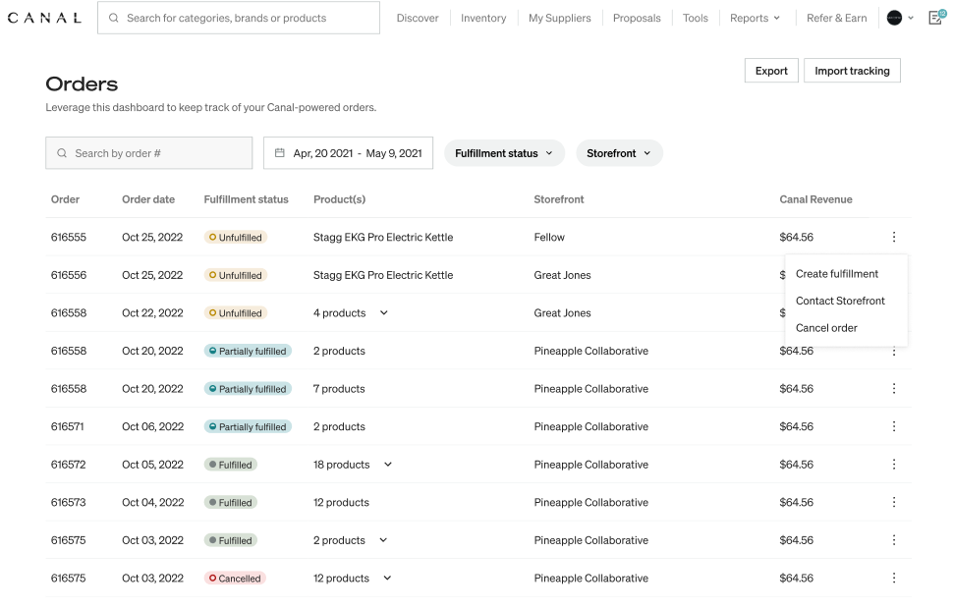
Task: Click the Import tracking button
Action: 852,71
